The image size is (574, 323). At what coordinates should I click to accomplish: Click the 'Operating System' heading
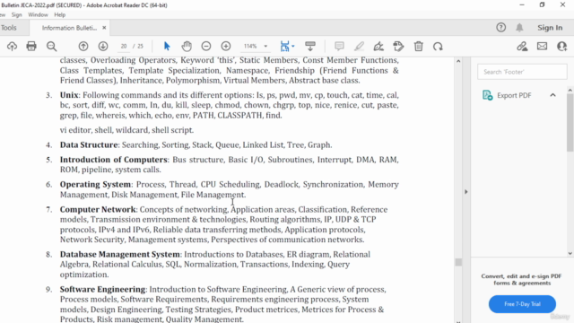point(95,185)
